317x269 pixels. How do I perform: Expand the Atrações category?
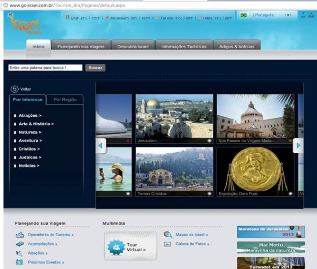click(30, 116)
